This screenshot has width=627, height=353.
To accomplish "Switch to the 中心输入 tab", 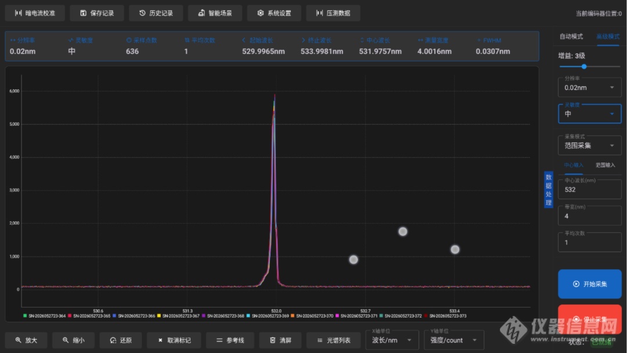I will click(574, 165).
